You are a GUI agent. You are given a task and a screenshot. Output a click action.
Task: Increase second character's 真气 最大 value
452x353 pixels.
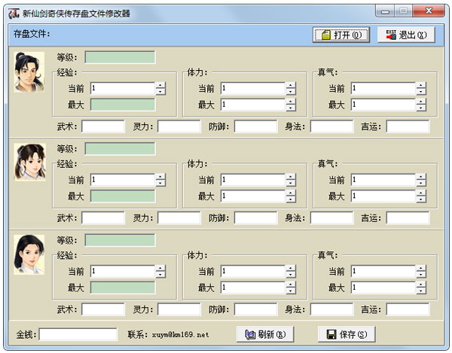coord(421,193)
